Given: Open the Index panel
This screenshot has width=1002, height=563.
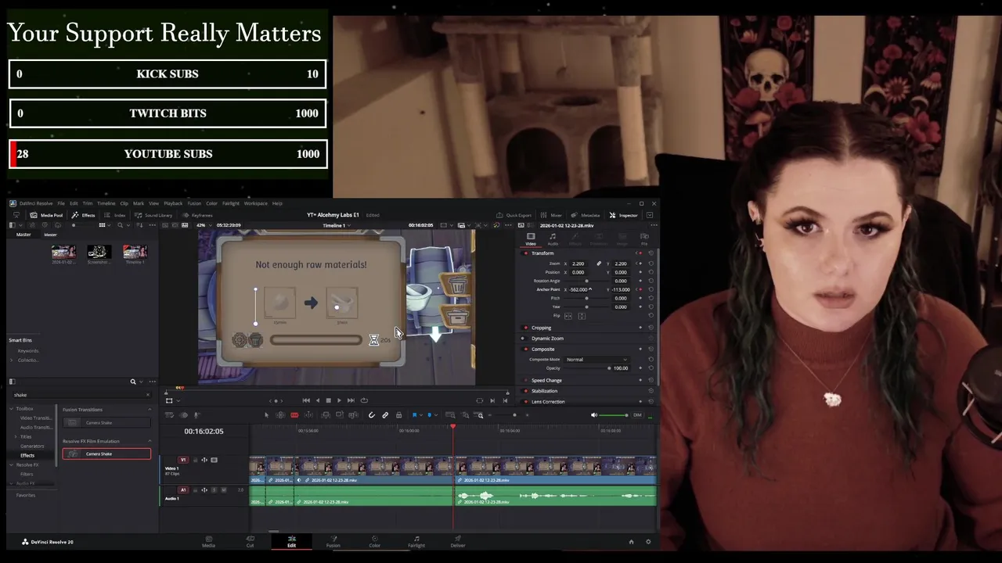Looking at the screenshot, I should (x=115, y=215).
